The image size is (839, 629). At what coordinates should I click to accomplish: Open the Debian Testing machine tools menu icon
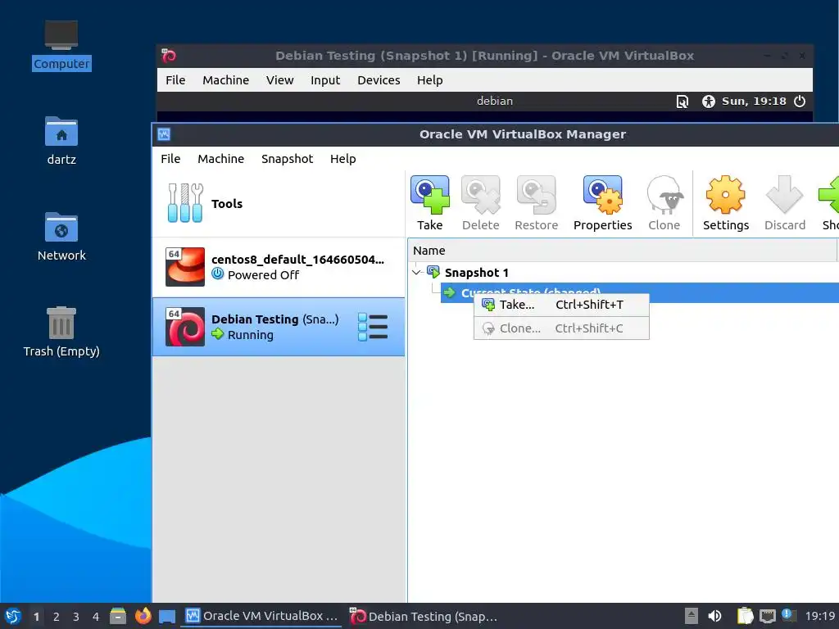[x=373, y=327]
